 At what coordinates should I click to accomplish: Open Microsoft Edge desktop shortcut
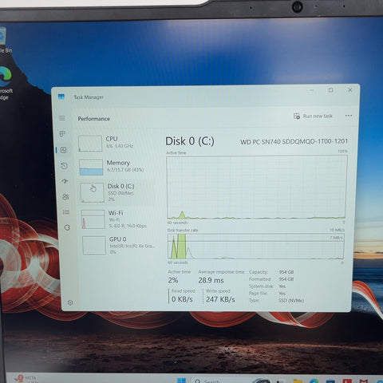[x=6, y=82]
